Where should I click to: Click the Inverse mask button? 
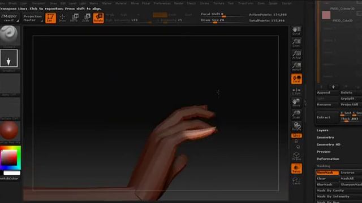(351, 173)
